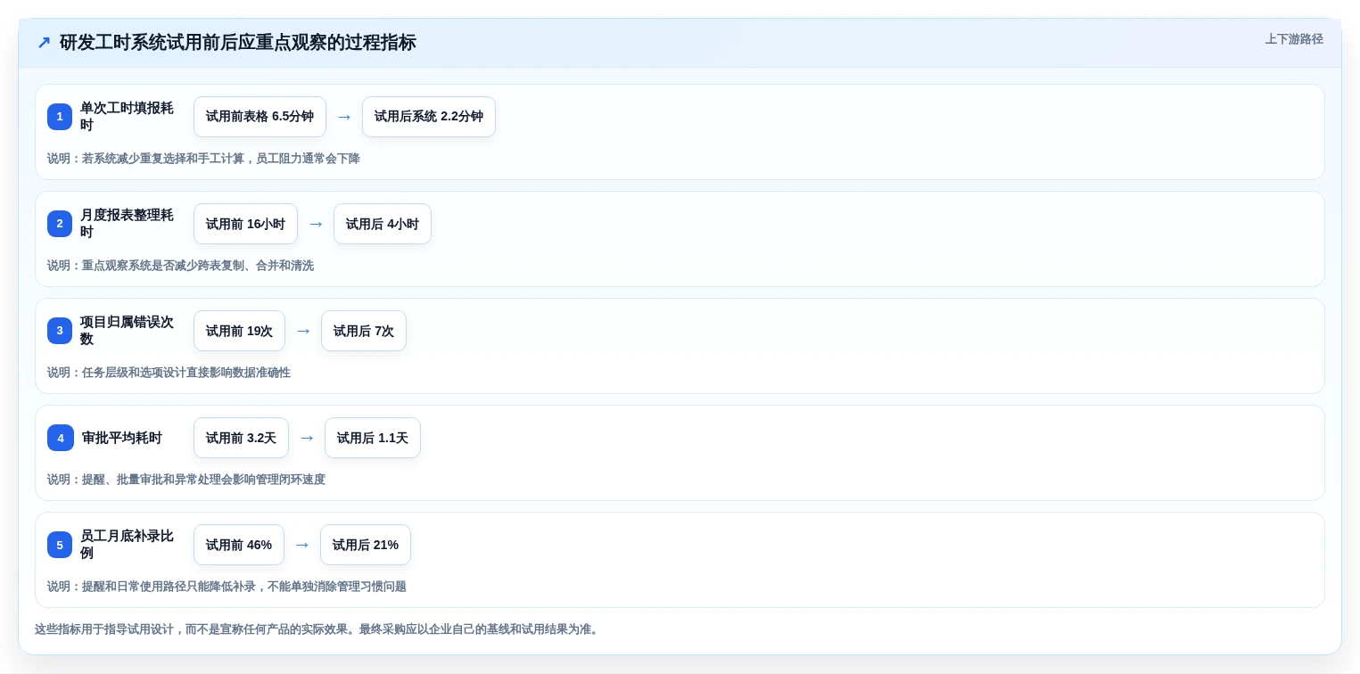The width and height of the screenshot is (1360, 674).
Task: Click the 试用后 7次 chip
Action: point(364,331)
